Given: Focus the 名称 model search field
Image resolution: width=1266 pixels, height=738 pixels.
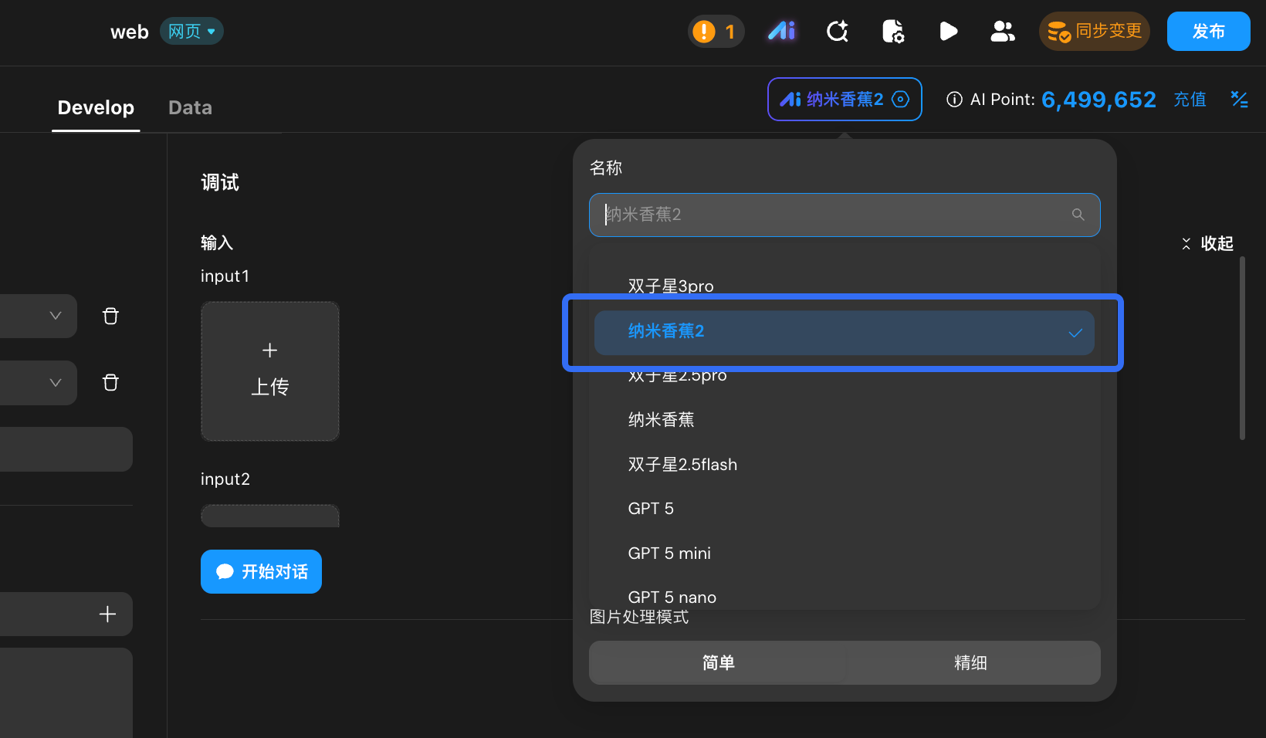Looking at the screenshot, I should pos(845,215).
